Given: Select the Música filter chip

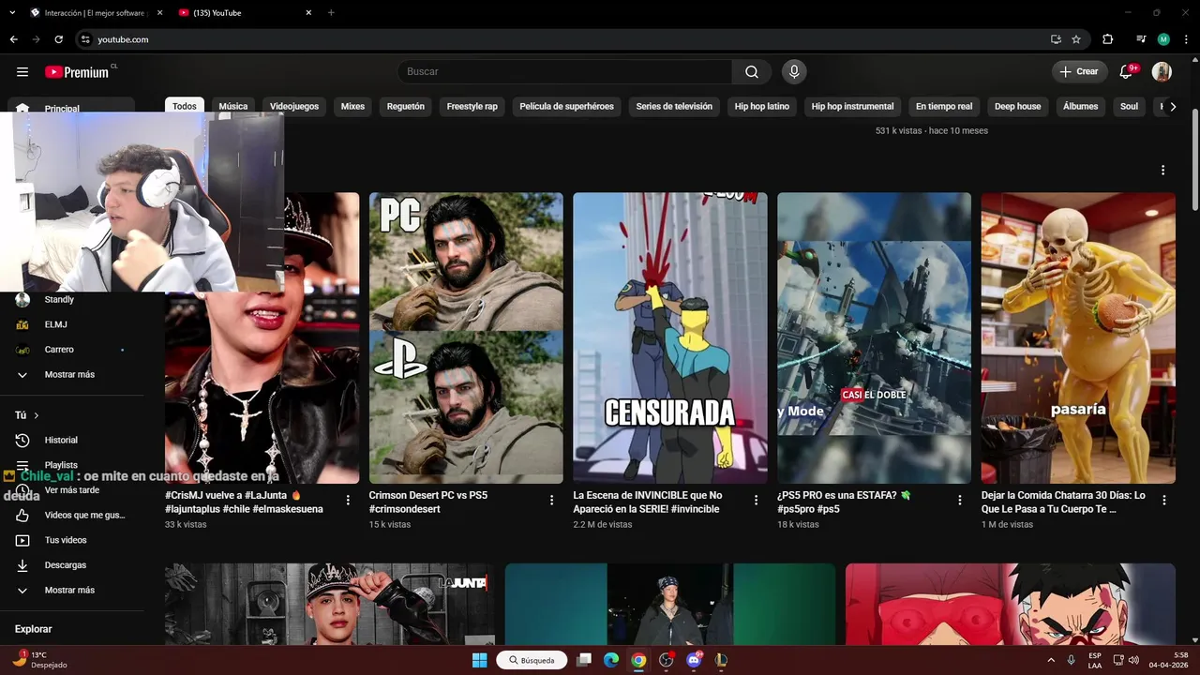Looking at the screenshot, I should (233, 106).
